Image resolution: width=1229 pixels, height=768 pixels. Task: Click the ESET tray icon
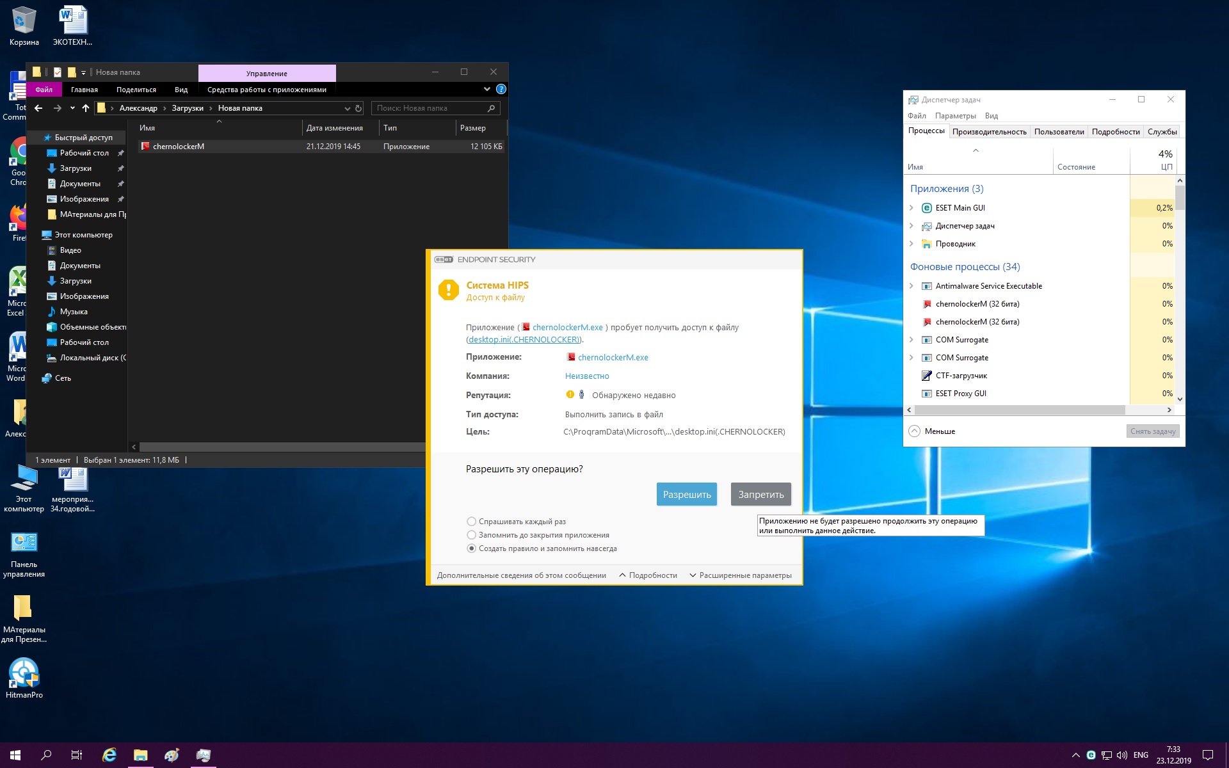1091,755
